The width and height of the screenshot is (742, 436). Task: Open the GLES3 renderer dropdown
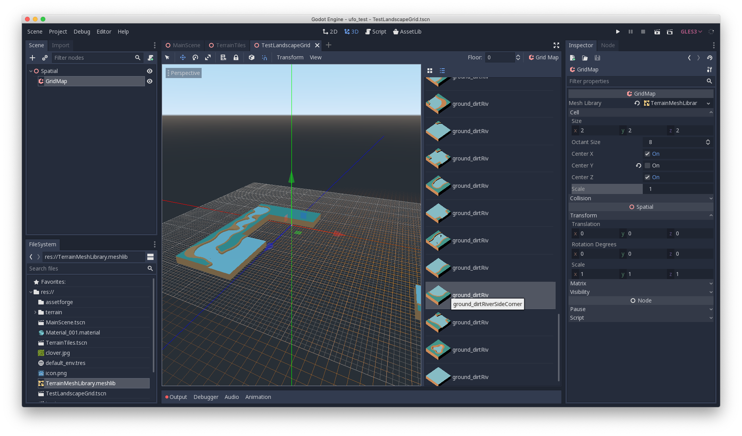(x=691, y=32)
